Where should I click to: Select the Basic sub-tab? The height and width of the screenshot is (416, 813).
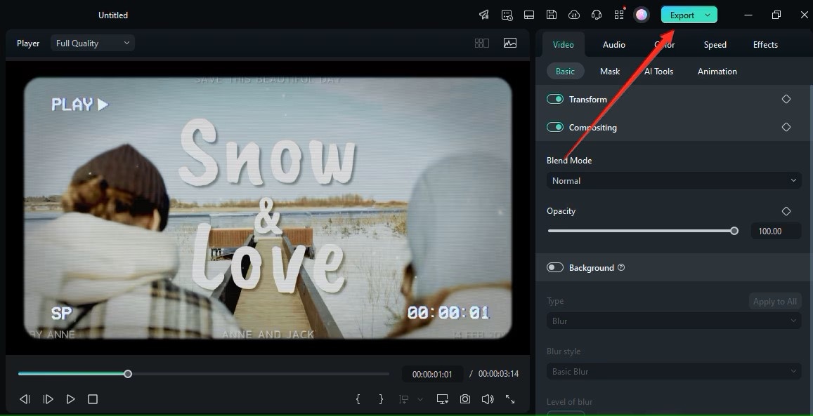565,72
